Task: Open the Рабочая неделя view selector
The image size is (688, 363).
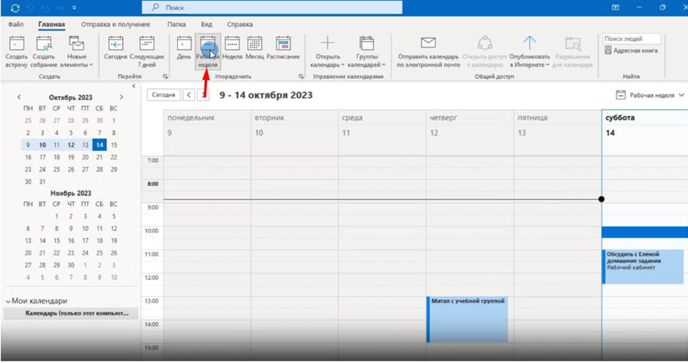Action: (x=651, y=95)
